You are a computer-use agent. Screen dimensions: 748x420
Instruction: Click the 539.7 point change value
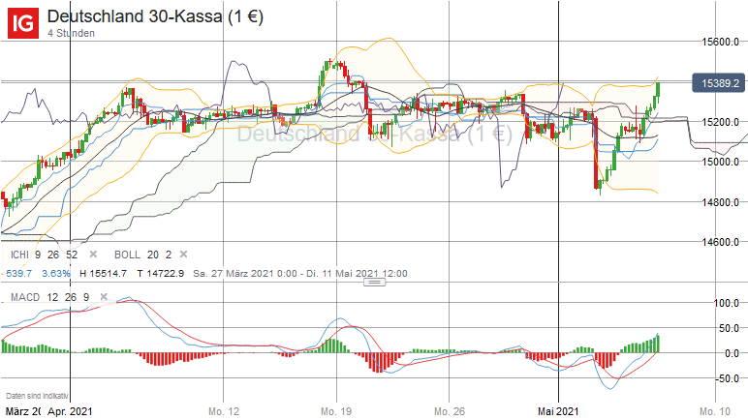click(x=19, y=274)
